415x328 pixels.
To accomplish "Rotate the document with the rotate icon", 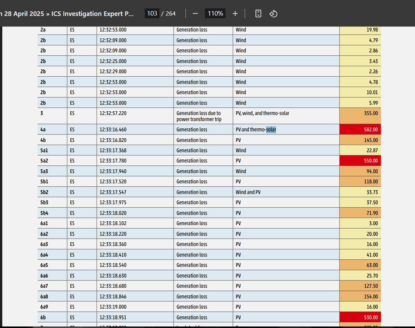I will pos(273,14).
